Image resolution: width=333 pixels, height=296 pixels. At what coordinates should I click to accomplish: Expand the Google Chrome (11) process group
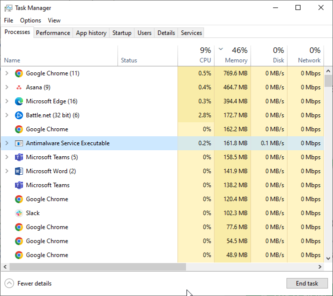point(7,73)
